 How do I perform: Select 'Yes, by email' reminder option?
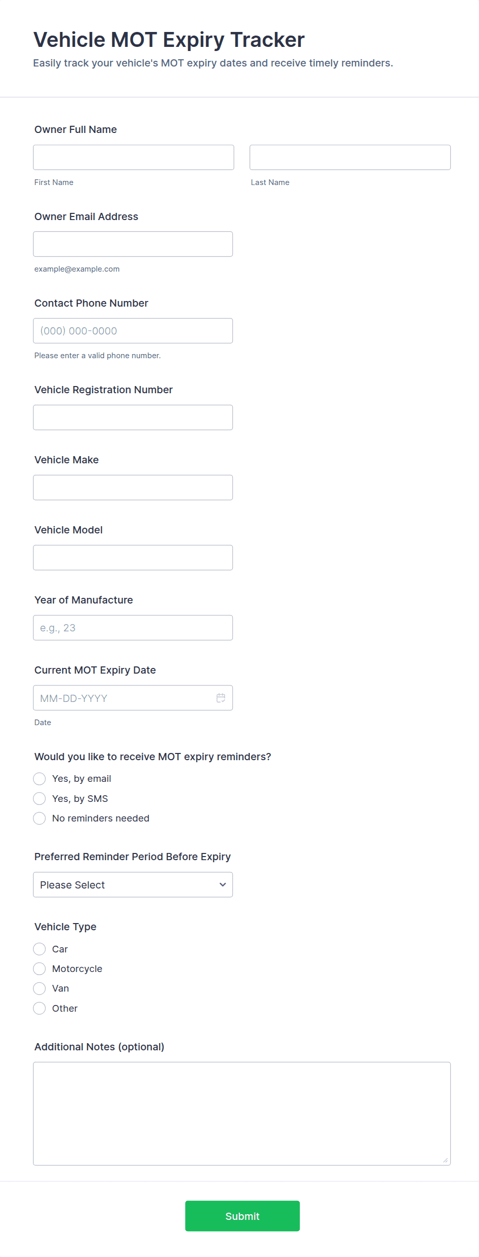click(40, 778)
